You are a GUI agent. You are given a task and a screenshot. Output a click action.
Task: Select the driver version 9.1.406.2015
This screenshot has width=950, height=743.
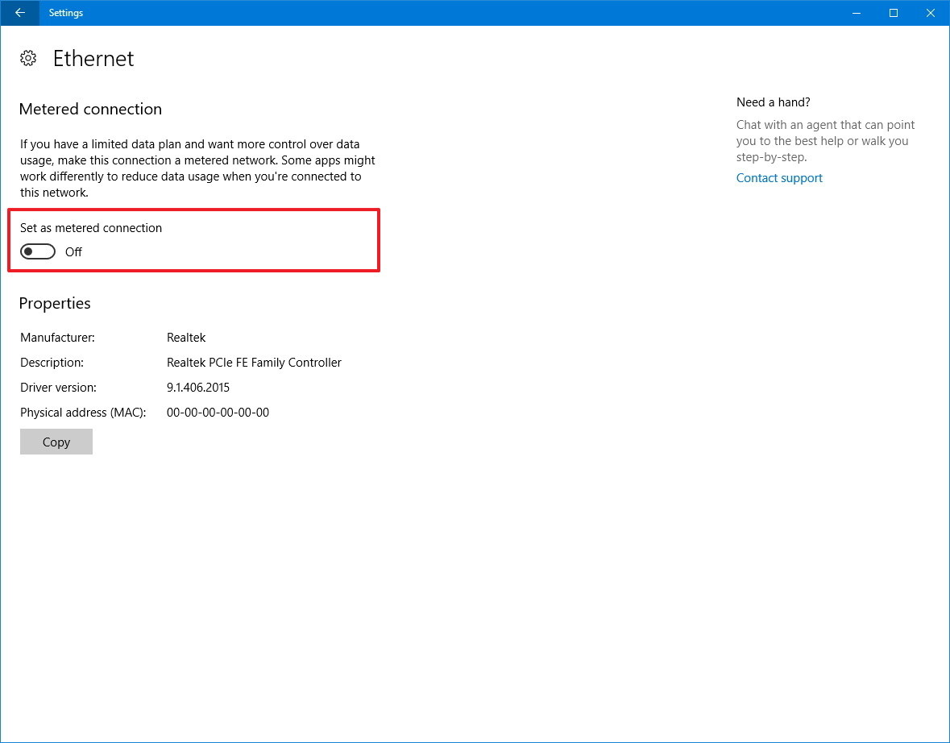(x=198, y=387)
